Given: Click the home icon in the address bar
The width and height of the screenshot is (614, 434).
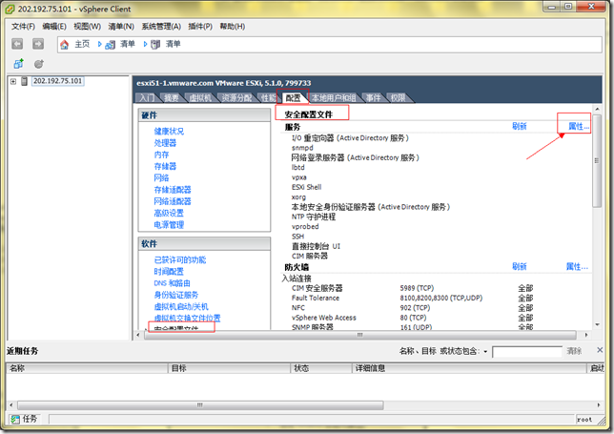Looking at the screenshot, I should tap(65, 44).
